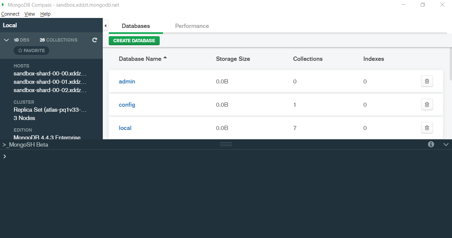Open MongoSH info icon

point(431,144)
